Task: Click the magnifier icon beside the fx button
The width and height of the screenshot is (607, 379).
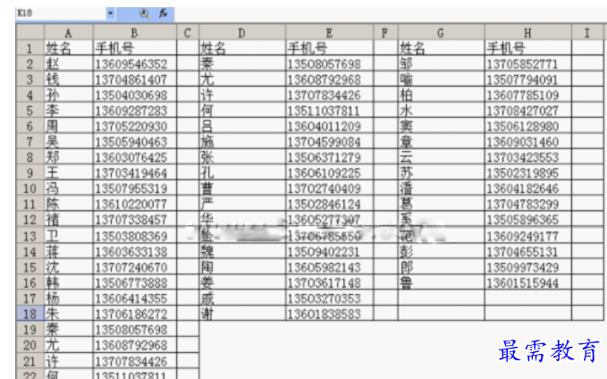Action: click(145, 13)
